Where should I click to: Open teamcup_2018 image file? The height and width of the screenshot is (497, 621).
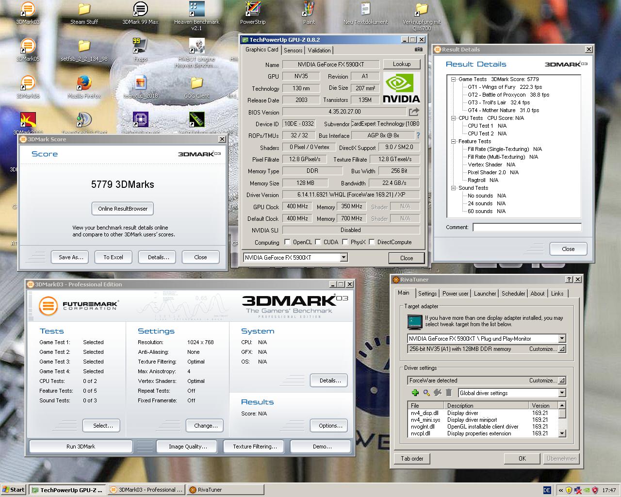140,87
